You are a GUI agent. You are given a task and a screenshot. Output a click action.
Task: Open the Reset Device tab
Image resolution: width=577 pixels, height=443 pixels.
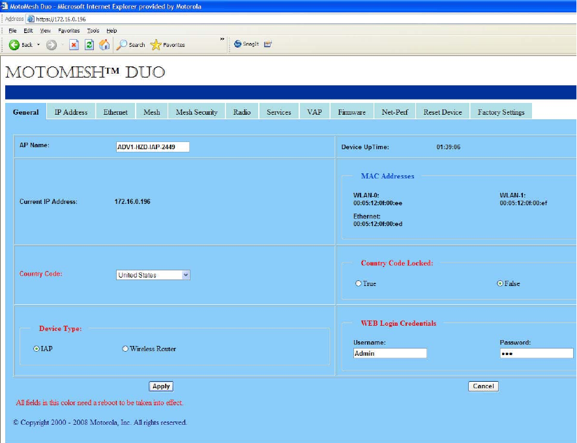(443, 112)
